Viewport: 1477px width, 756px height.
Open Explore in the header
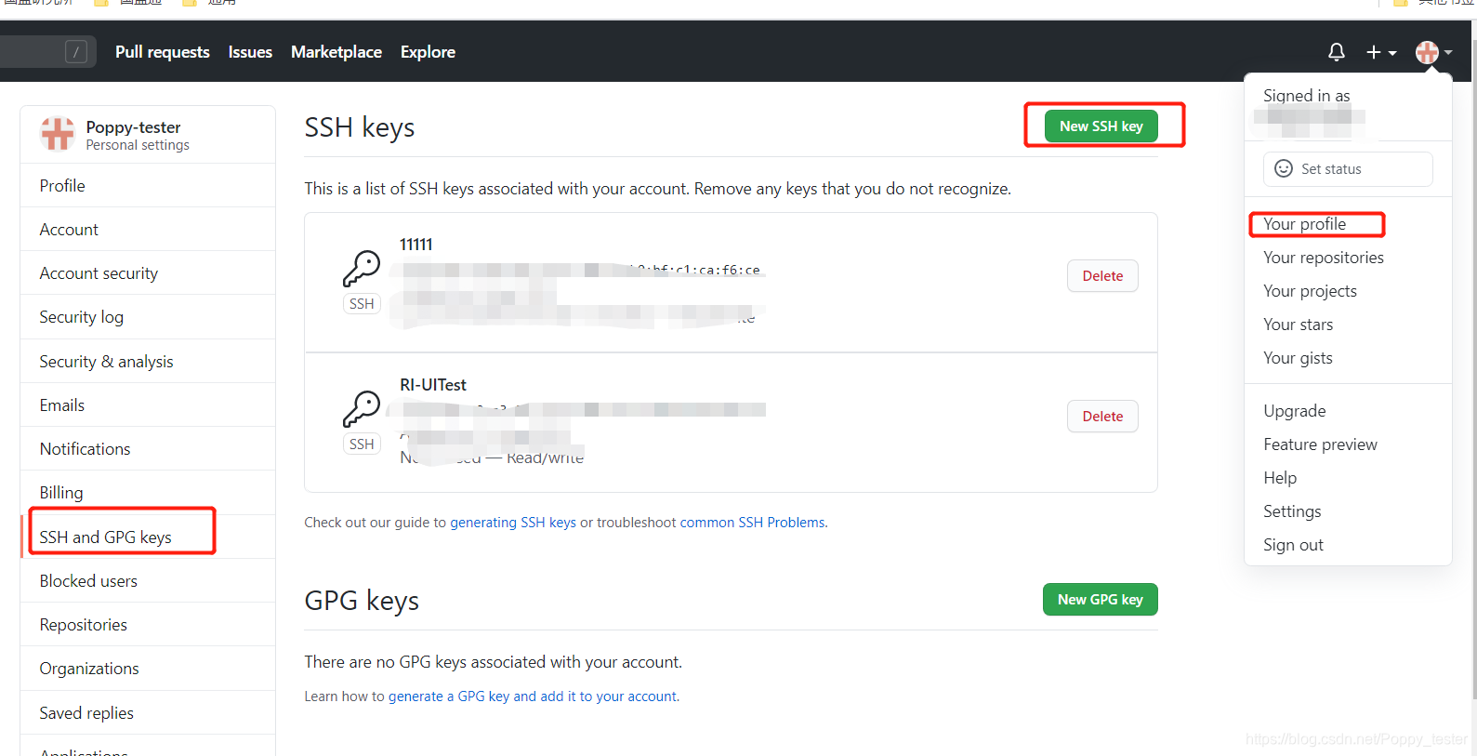pos(428,52)
